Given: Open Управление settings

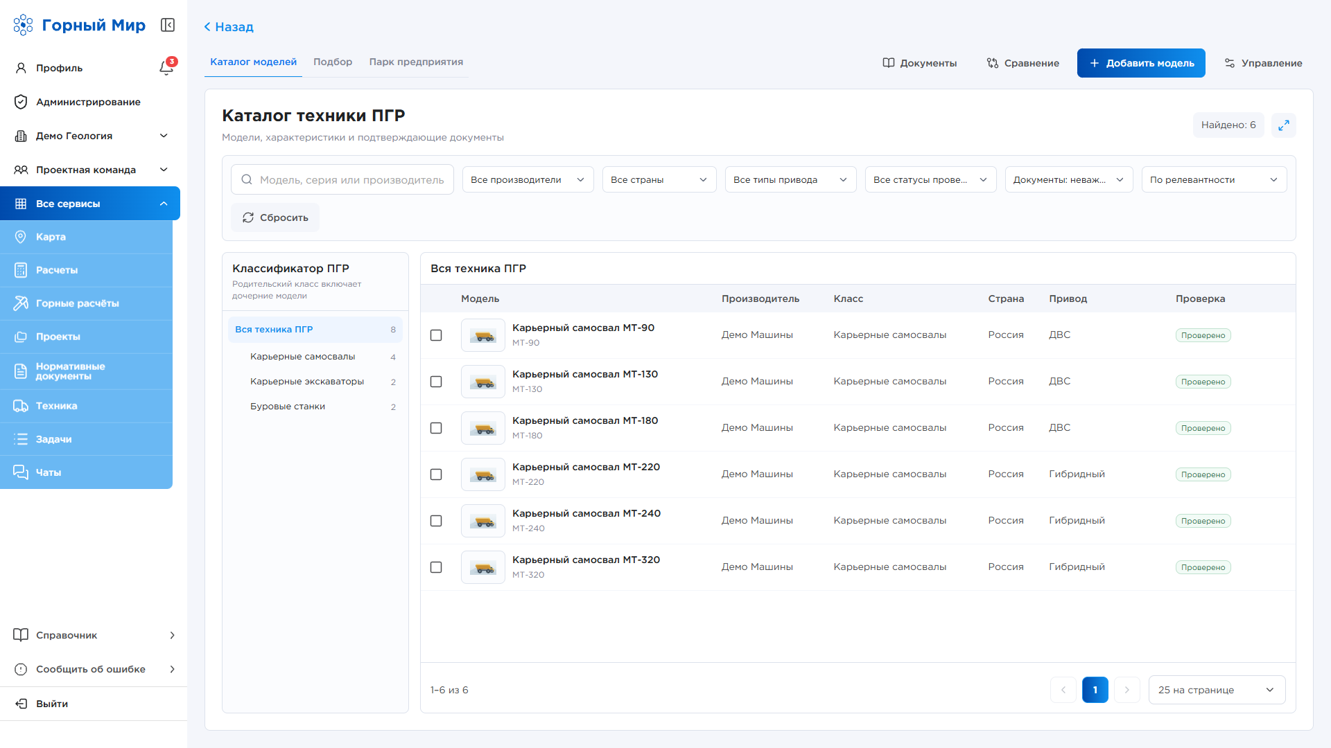Looking at the screenshot, I should coord(1263,63).
